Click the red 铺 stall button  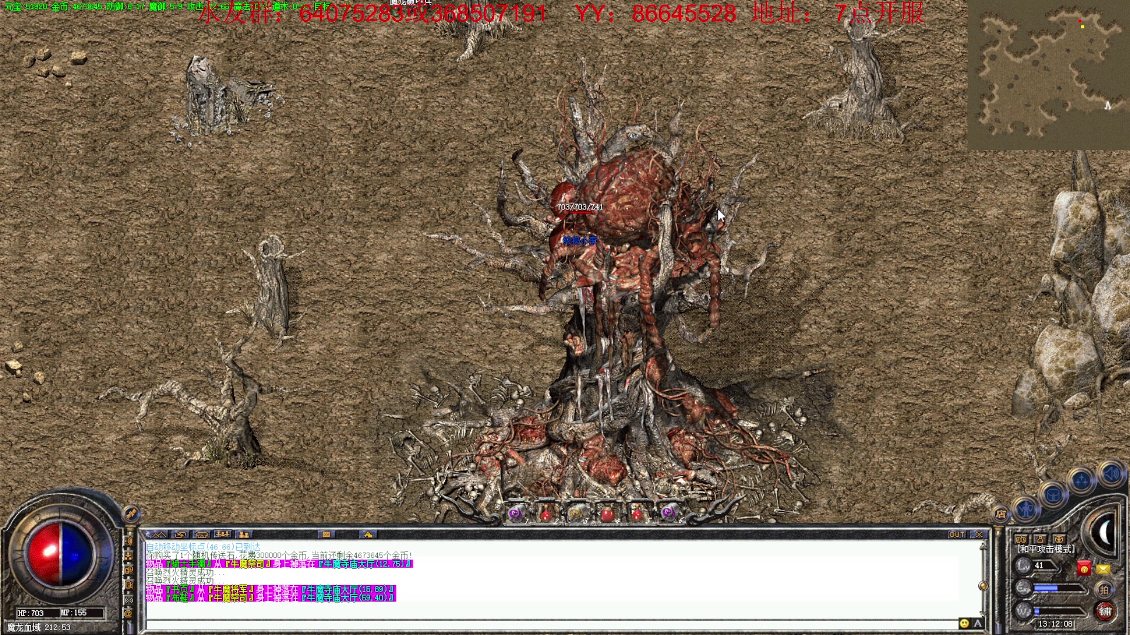(x=1105, y=611)
